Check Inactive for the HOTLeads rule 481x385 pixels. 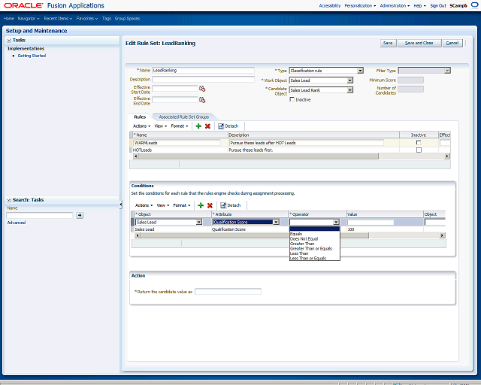click(419, 150)
